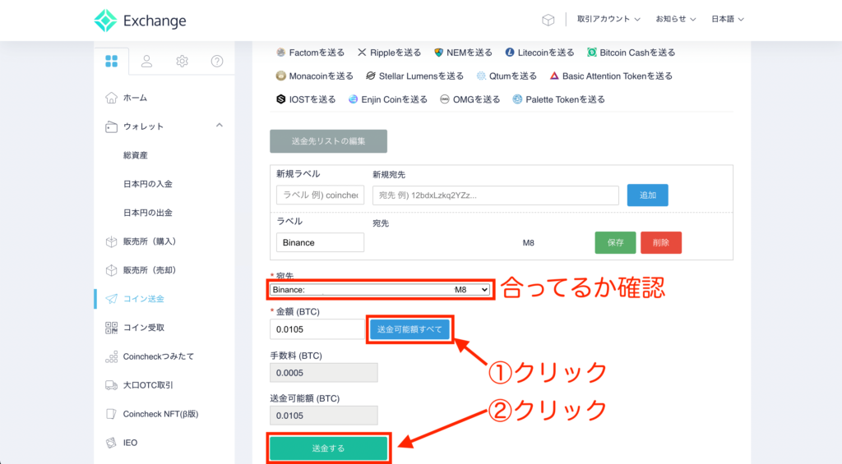
Task: Focus the 新規宛先 address input field
Action: pyautogui.click(x=496, y=195)
